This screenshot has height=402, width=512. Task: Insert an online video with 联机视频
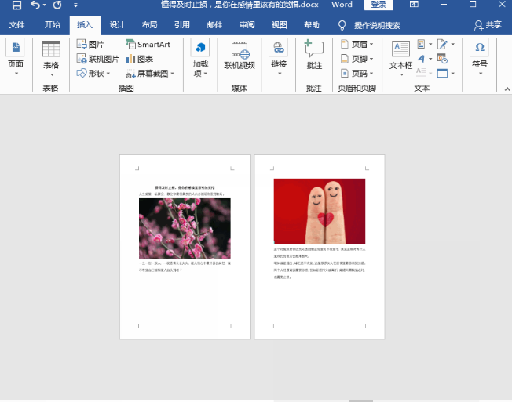(240, 55)
